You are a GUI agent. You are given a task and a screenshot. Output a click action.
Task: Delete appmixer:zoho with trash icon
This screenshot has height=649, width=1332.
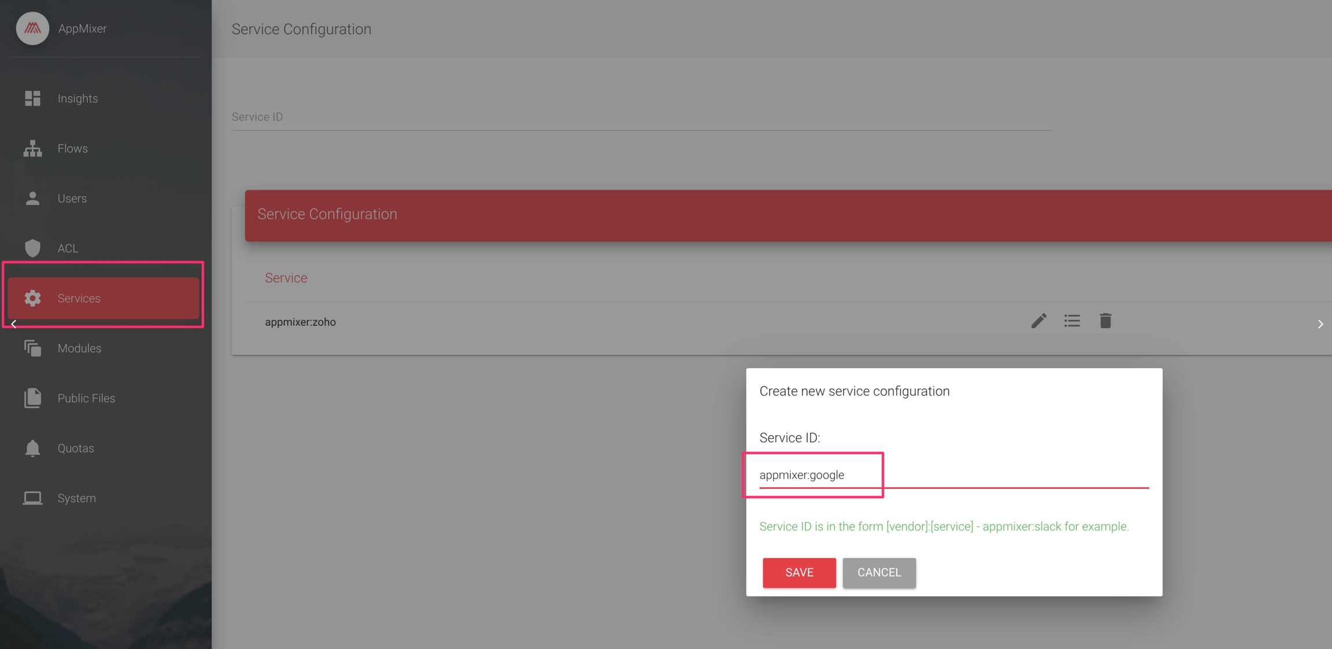[1105, 321]
